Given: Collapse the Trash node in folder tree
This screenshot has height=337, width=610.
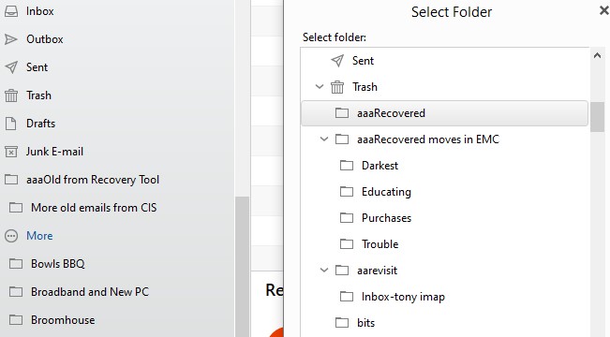Looking at the screenshot, I should (320, 87).
